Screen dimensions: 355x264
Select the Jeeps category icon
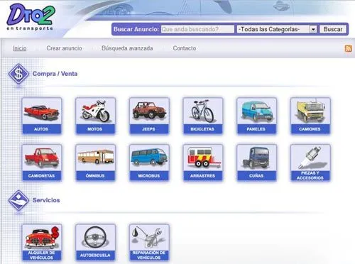[149, 116]
